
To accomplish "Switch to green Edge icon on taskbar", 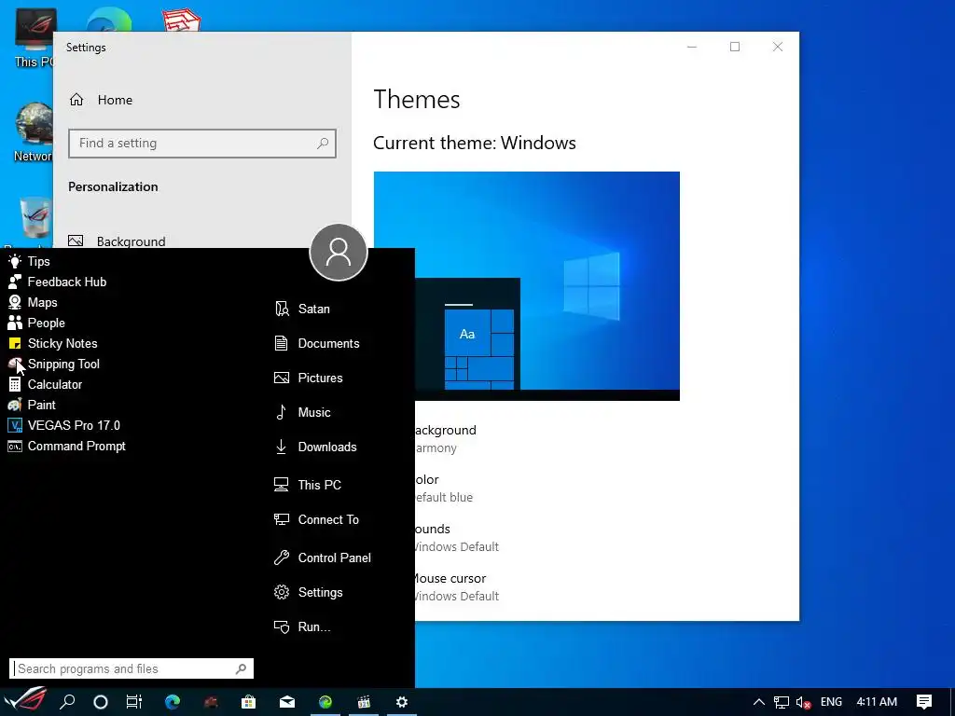I will pos(325,702).
